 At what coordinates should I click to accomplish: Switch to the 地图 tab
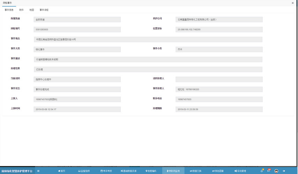[32, 10]
